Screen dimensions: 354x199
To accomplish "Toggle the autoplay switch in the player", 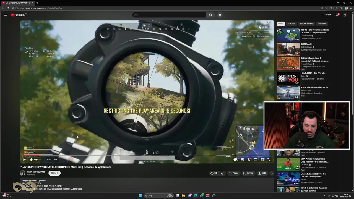I will pyautogui.click(x=235, y=159).
